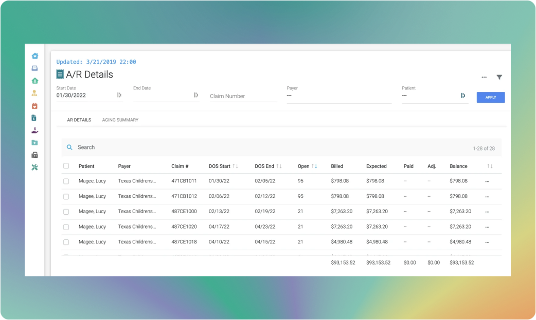Open the Start Date calendar picker icon
This screenshot has width=536, height=320.
(119, 95)
